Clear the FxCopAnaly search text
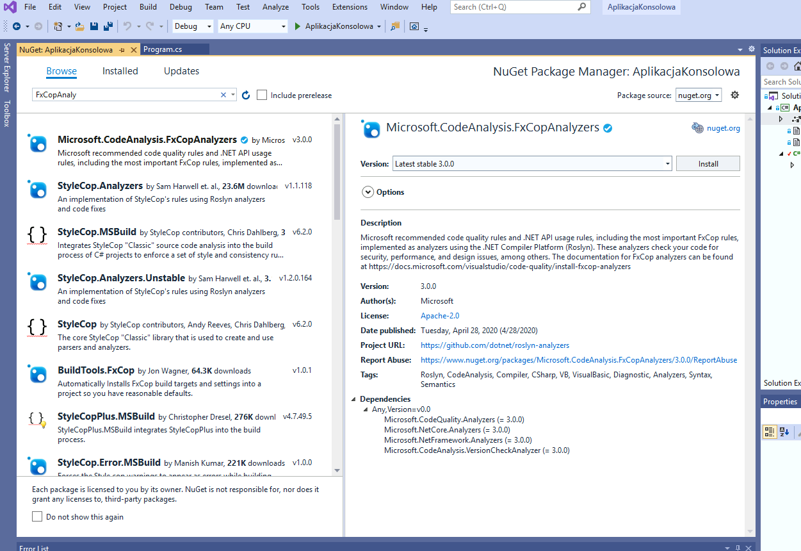 coord(223,95)
